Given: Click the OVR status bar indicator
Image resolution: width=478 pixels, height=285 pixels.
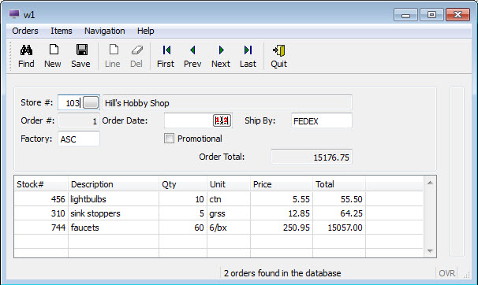Looking at the screenshot, I should (x=446, y=273).
